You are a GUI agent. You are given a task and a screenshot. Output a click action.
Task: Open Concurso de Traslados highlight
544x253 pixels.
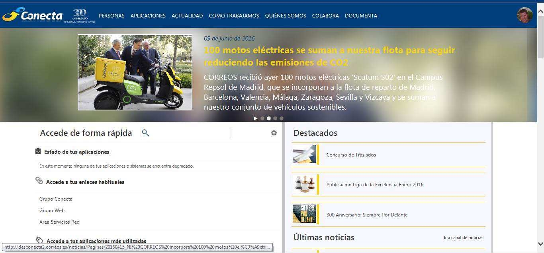(351, 155)
